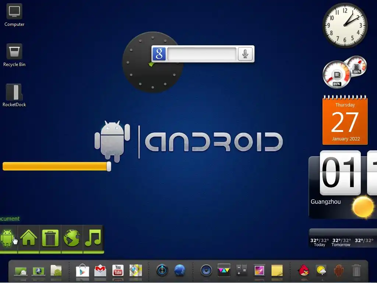Launch Angry Birds from the dock
The image size is (377, 283).
304,270
